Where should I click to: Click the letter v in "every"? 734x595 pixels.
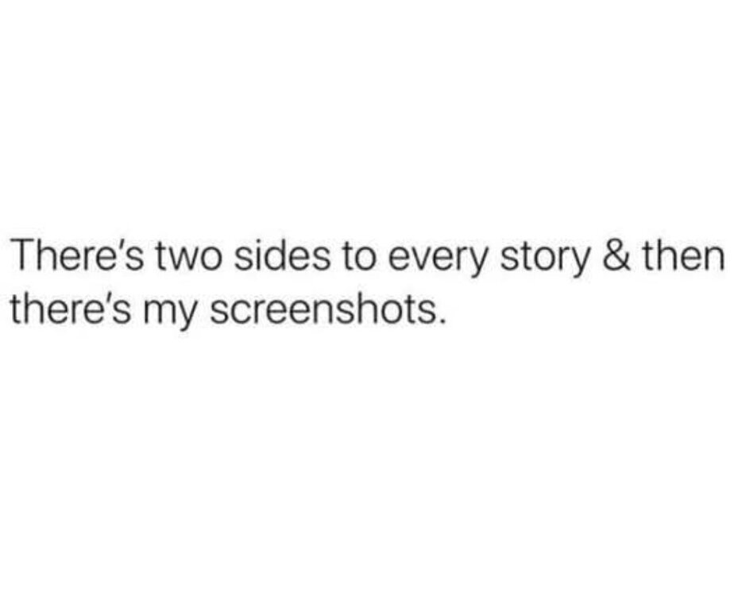pyautogui.click(x=423, y=261)
